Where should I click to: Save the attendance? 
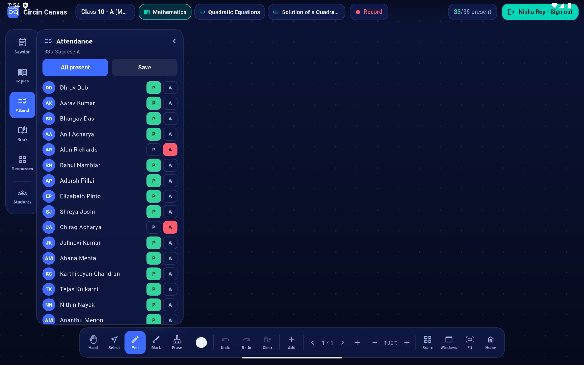click(x=145, y=68)
